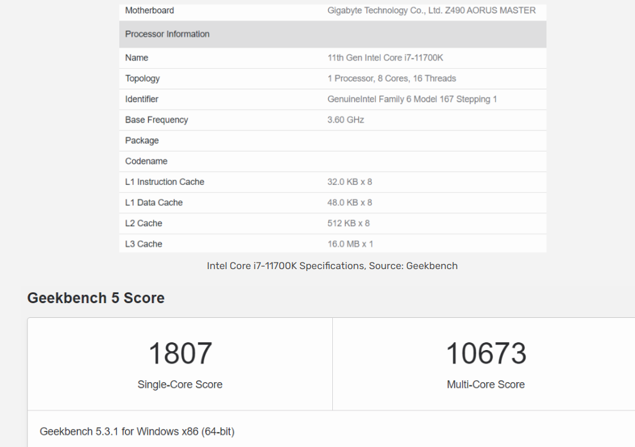Click the 1807 single-core score number

tap(180, 353)
